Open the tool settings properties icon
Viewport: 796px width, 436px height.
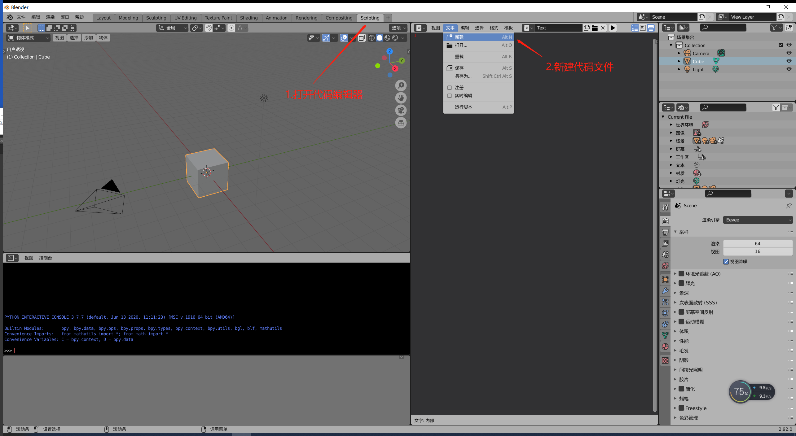[x=665, y=207]
